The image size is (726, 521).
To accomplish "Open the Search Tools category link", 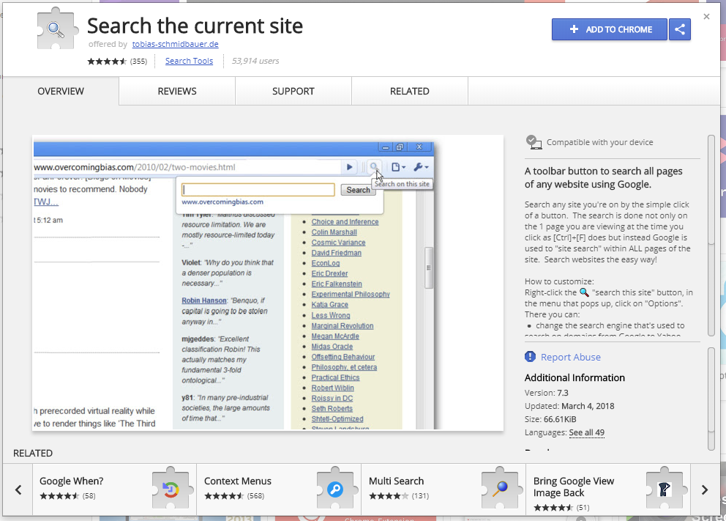I will tap(189, 61).
